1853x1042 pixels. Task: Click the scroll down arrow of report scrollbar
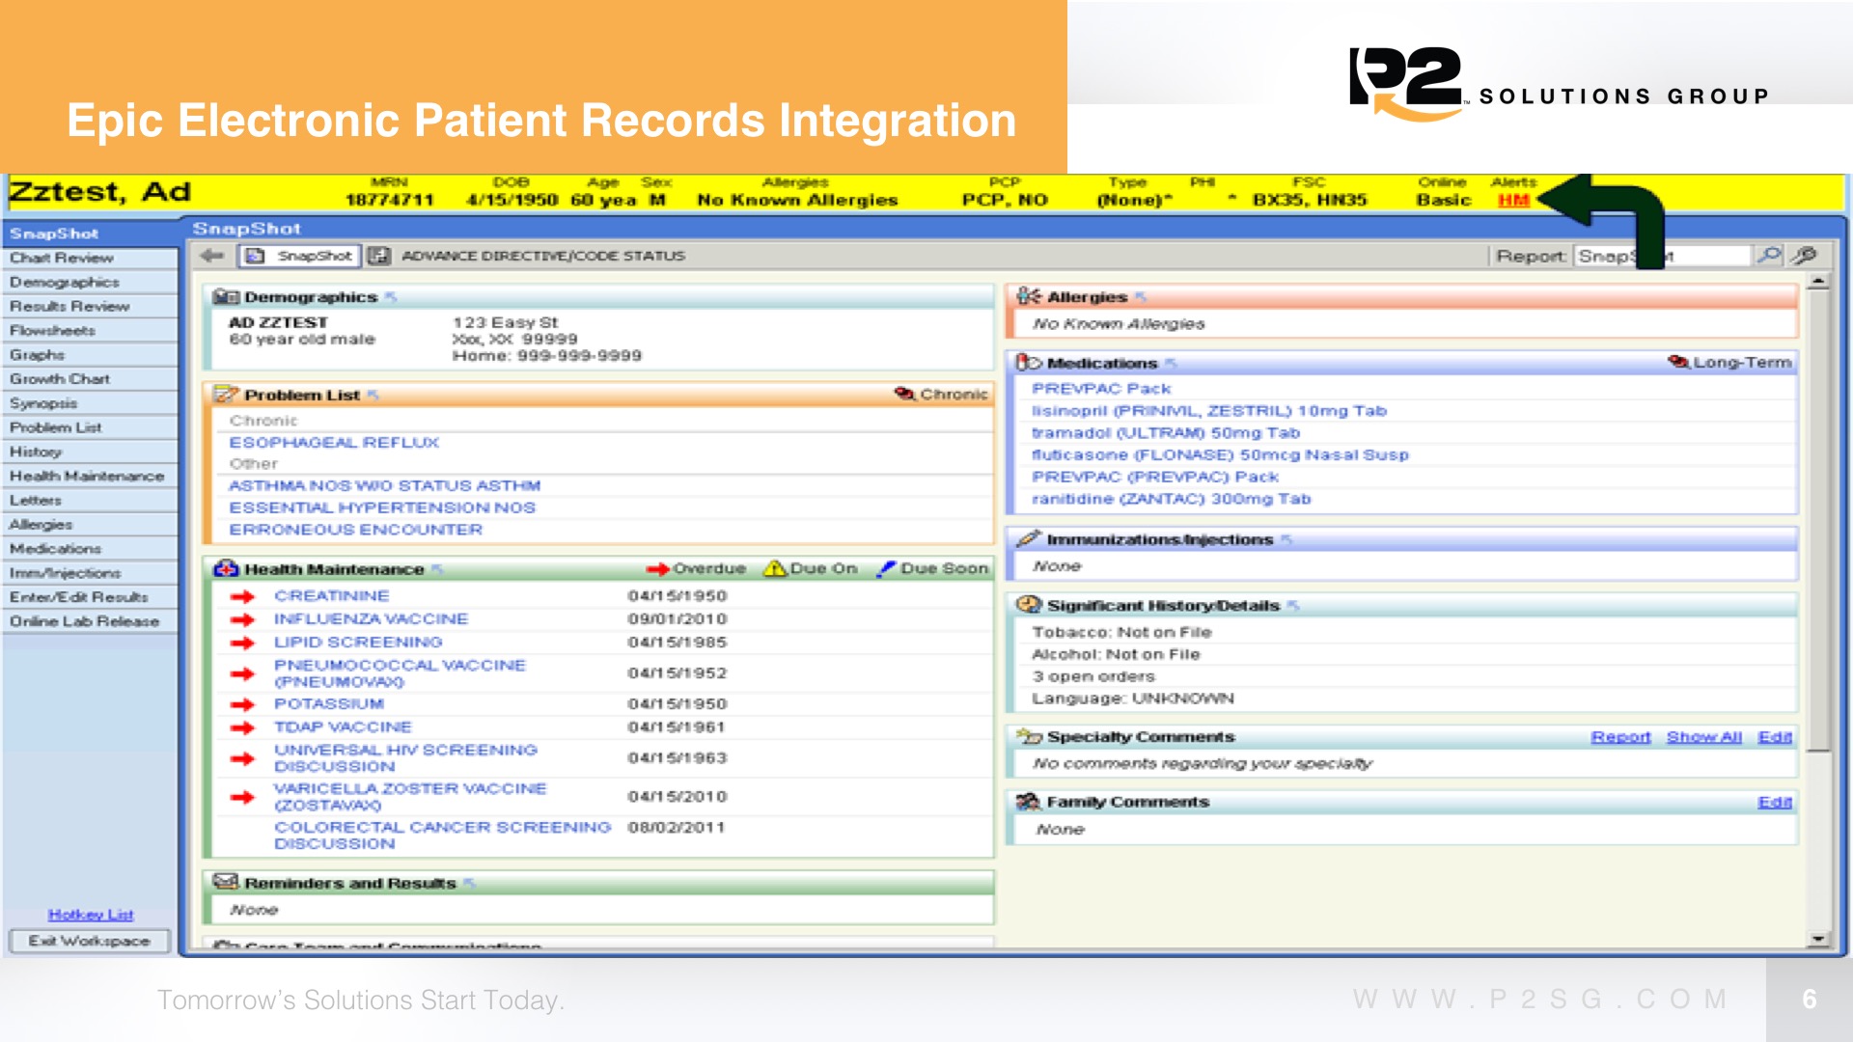(1818, 939)
